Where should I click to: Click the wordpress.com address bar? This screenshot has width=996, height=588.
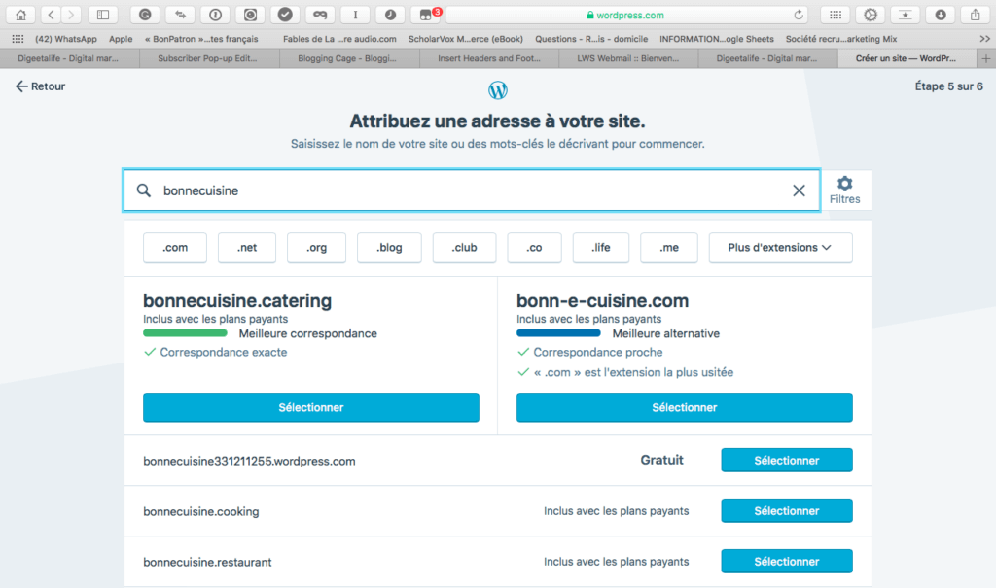(x=625, y=15)
